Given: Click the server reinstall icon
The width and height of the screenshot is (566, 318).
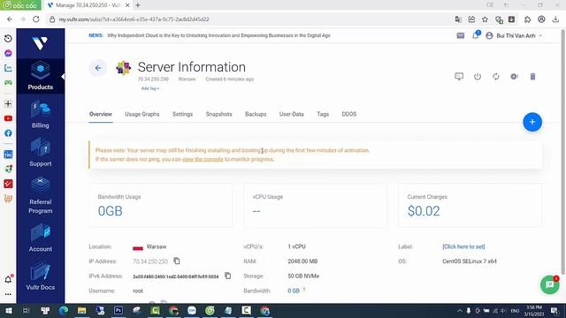Looking at the screenshot, I should (x=514, y=77).
